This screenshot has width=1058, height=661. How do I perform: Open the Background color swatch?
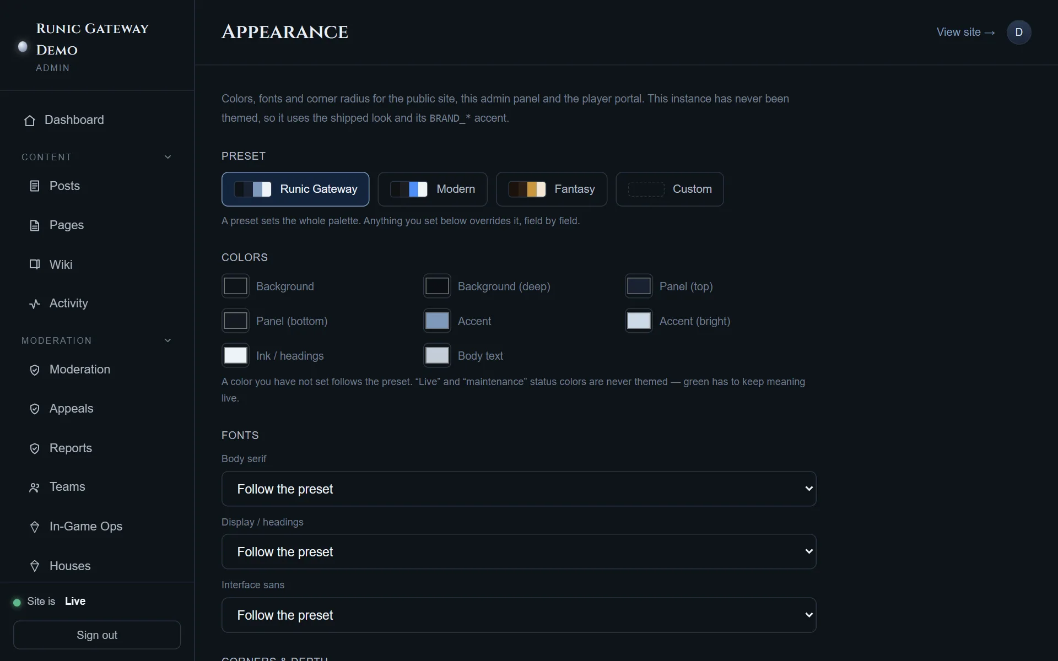[235, 286]
